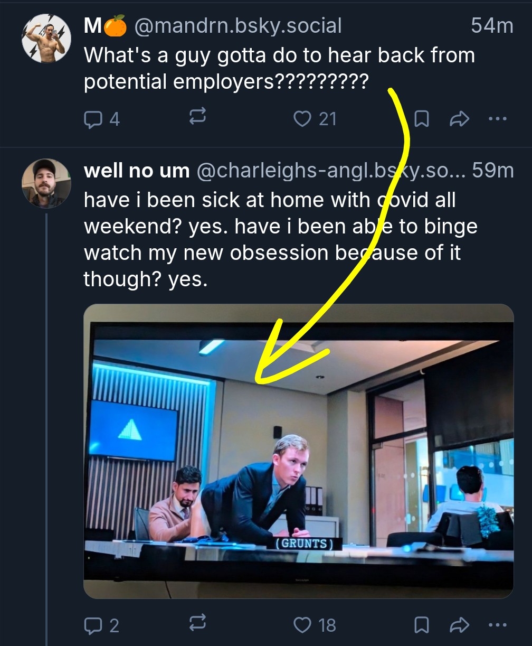Repost the mandrn employers post
The image size is (532, 646).
197,118
